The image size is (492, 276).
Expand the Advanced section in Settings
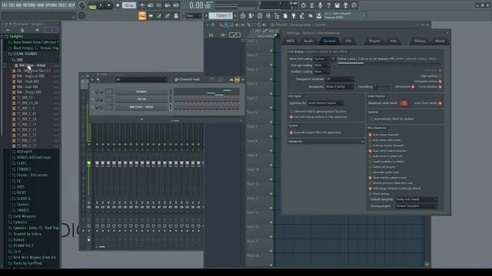326,141
